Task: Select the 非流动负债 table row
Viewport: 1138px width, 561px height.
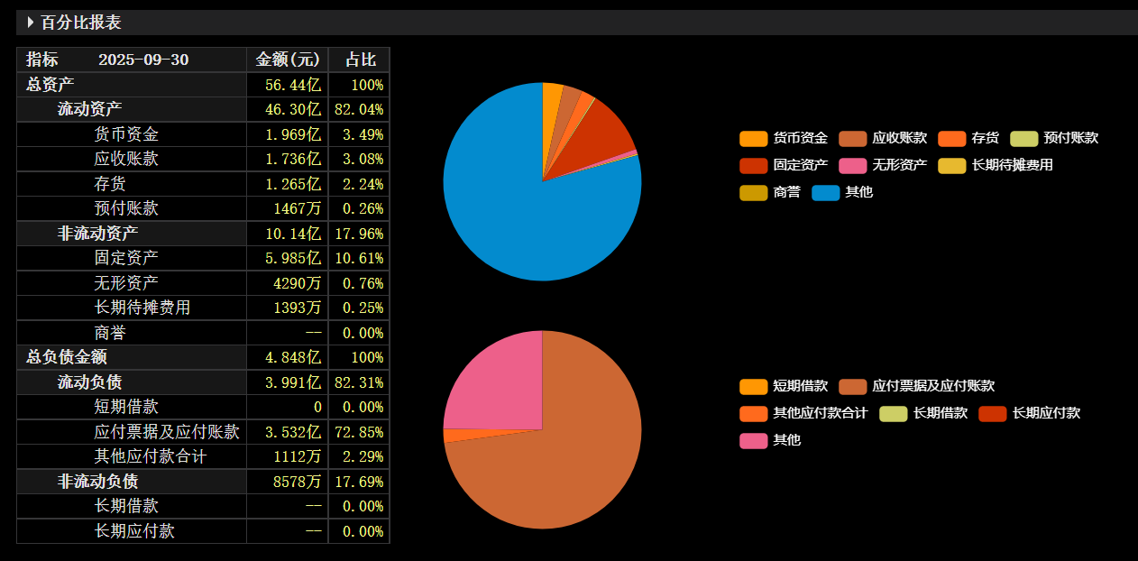Action: [x=203, y=482]
